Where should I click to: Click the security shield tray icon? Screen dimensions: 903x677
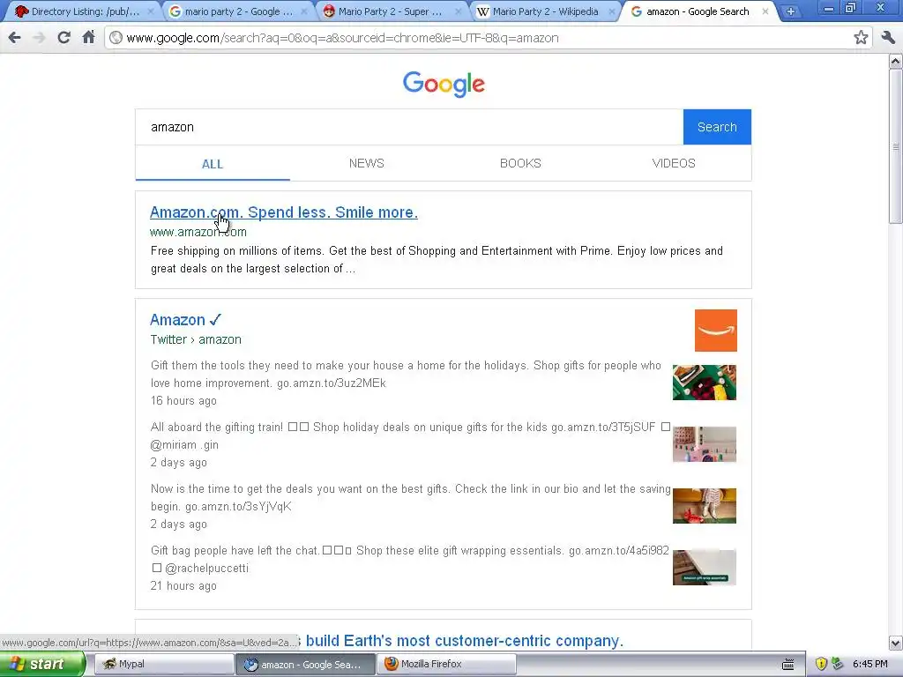821,665
